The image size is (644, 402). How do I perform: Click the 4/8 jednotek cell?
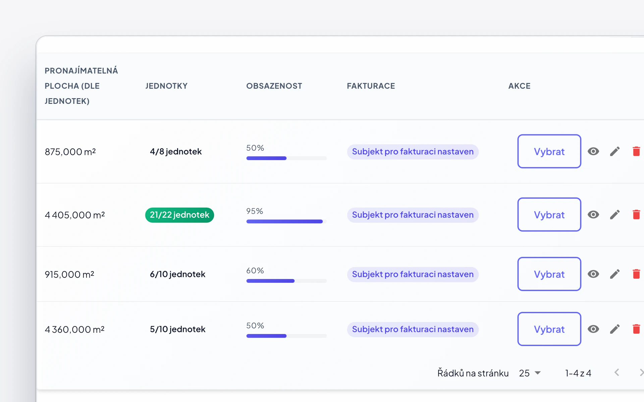tap(176, 151)
